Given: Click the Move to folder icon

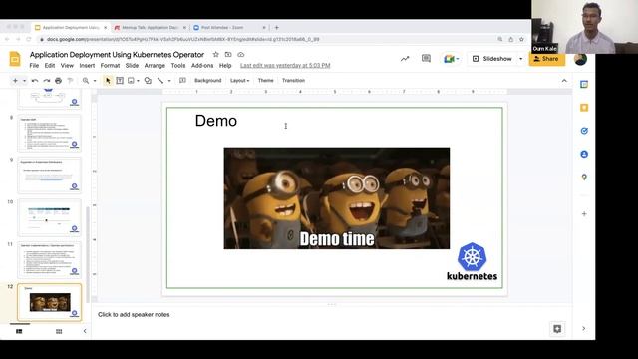Looking at the screenshot, I should coord(228,55).
